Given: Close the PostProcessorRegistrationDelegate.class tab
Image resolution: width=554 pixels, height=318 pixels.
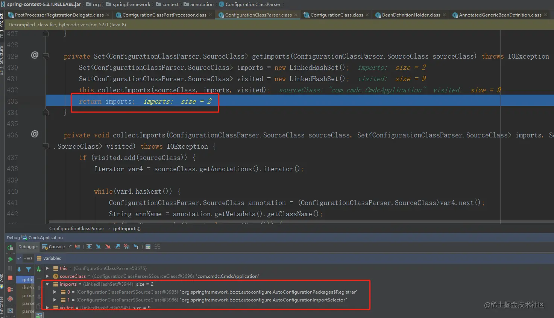Looking at the screenshot, I should point(108,15).
